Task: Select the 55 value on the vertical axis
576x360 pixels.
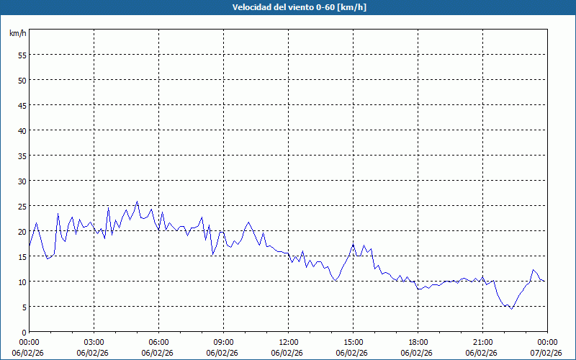Action: pyautogui.click(x=22, y=55)
